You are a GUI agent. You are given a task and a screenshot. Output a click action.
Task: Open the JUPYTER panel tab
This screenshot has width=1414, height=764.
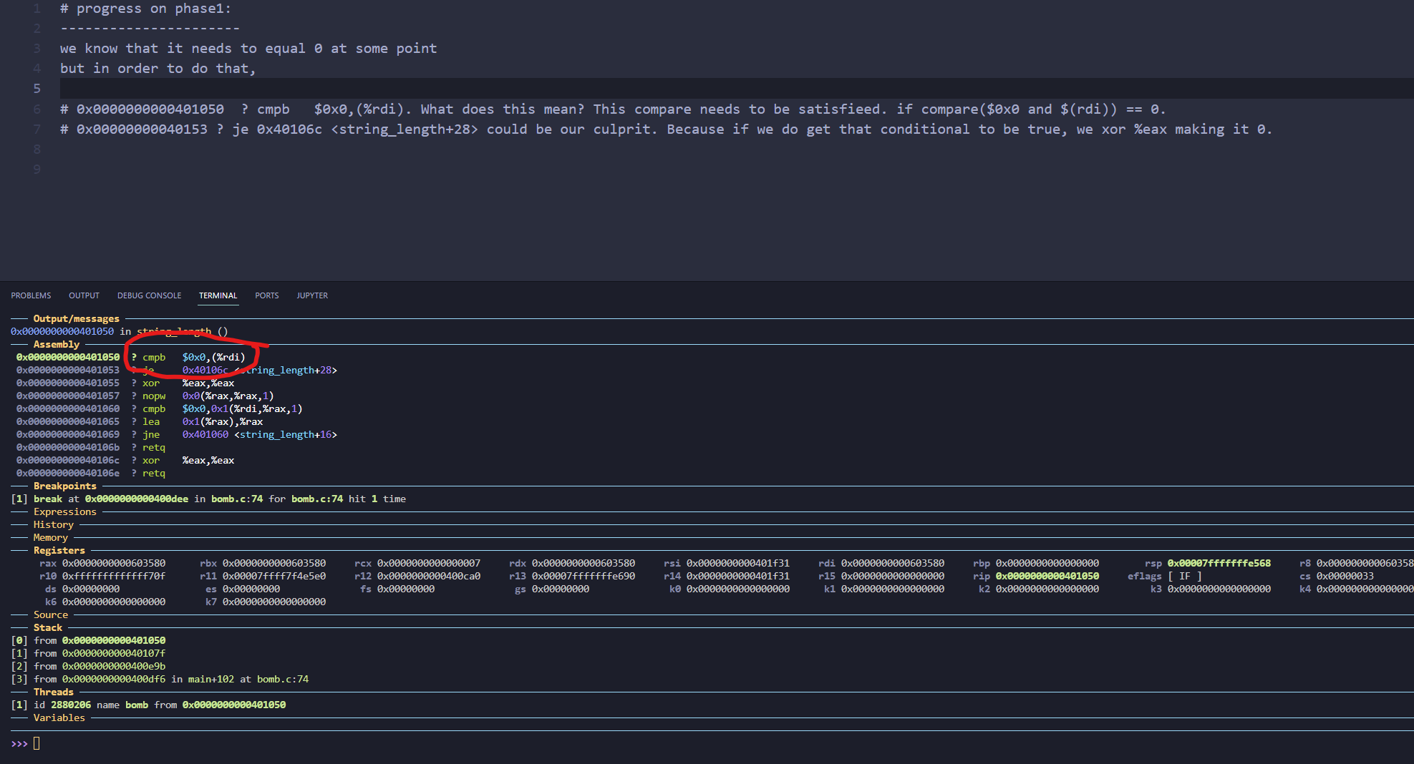click(312, 295)
